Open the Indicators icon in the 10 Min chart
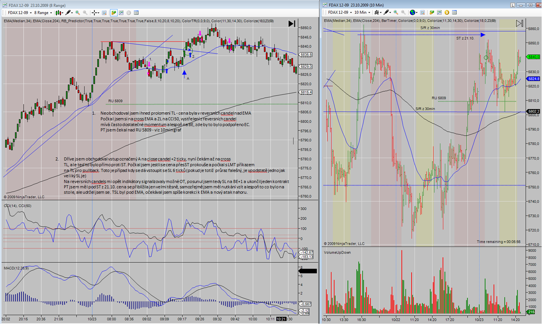 (440, 12)
